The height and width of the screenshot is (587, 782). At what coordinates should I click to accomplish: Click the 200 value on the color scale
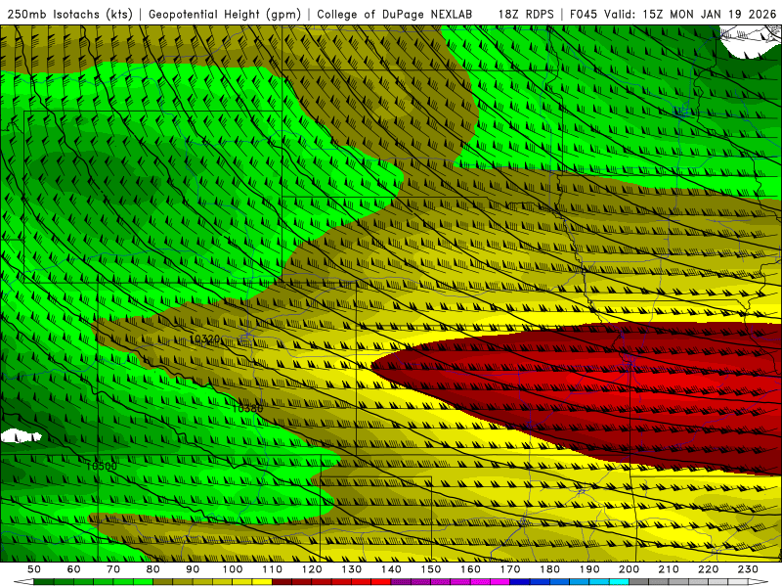point(629,569)
